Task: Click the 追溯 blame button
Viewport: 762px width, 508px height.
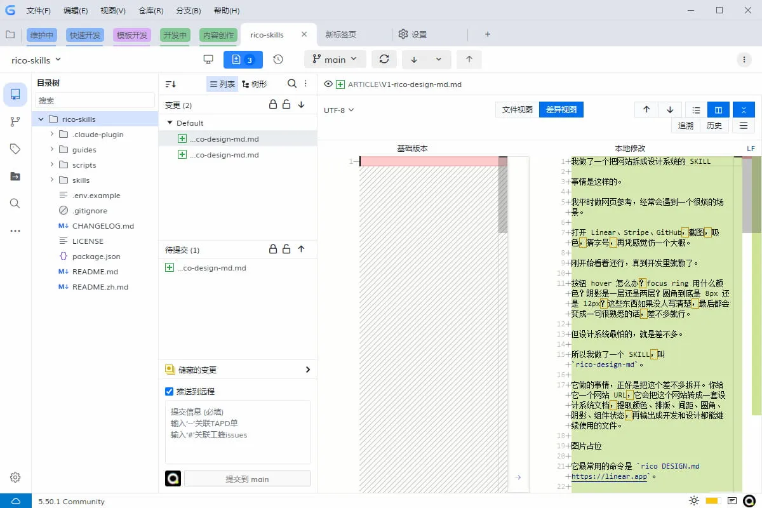Action: click(x=686, y=126)
